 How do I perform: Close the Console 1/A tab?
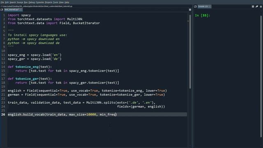[210, 7]
